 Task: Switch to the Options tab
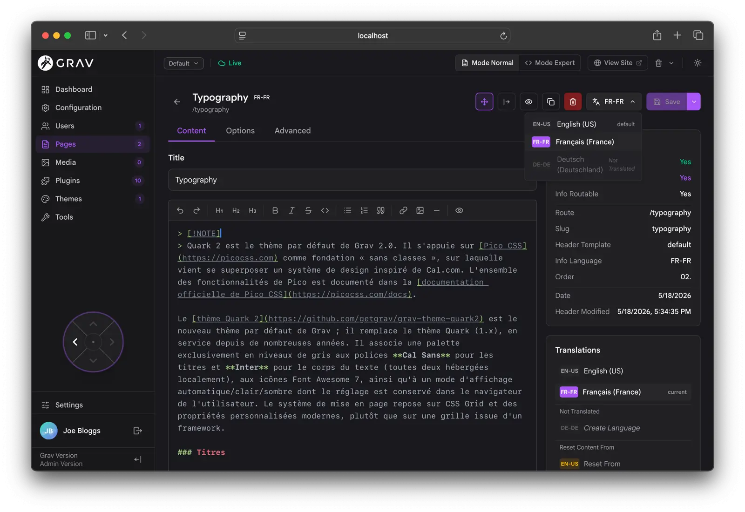[240, 131]
